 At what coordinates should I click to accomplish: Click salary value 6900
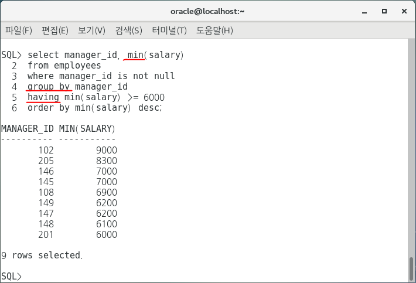(107, 193)
